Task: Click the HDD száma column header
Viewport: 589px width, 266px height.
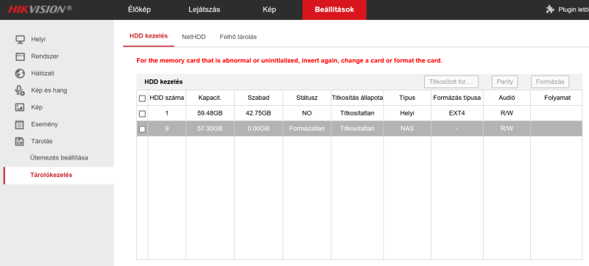Action: pyautogui.click(x=167, y=98)
